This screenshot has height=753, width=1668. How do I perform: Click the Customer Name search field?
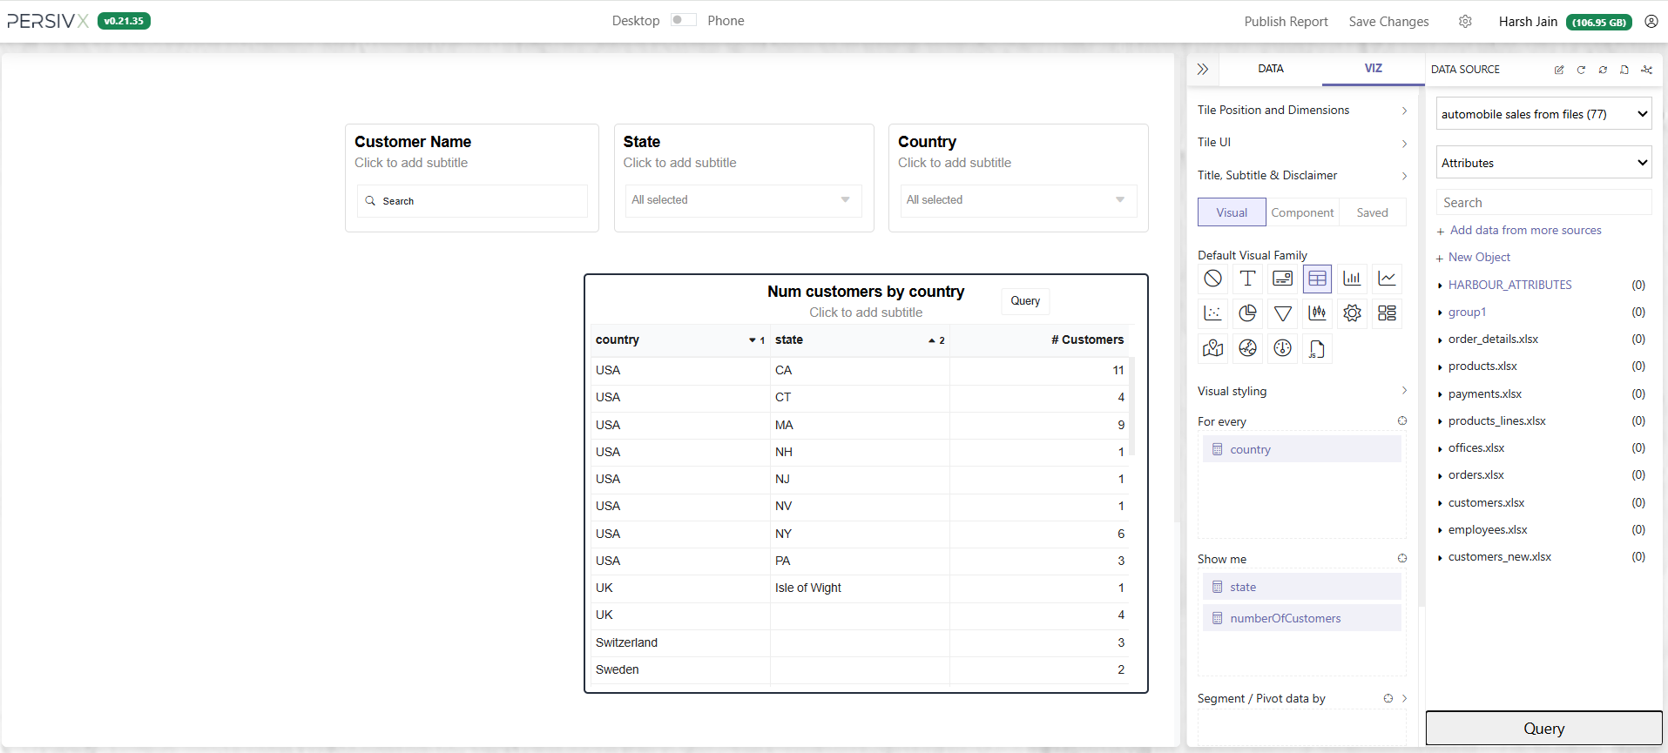[472, 201]
